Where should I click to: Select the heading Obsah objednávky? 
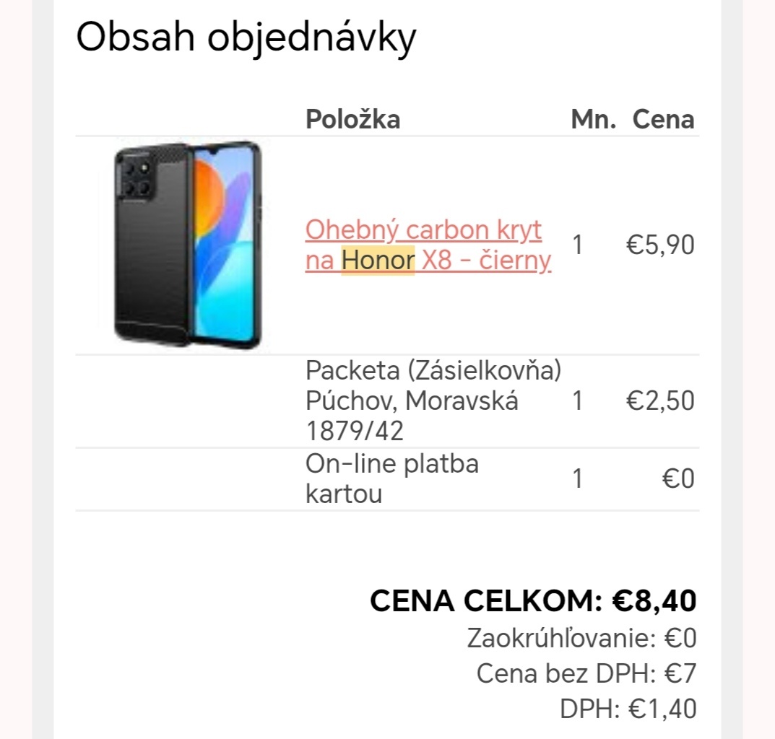246,36
